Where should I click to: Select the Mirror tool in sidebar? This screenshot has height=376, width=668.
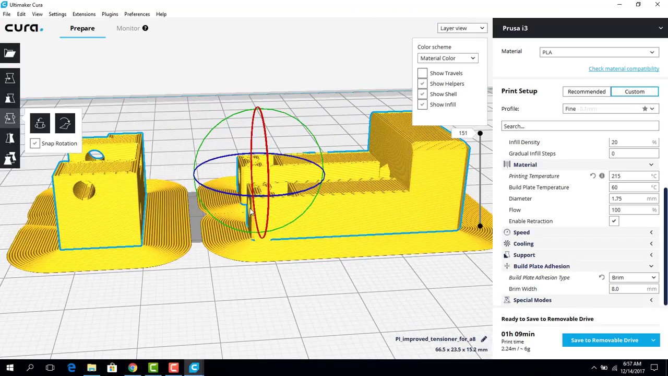tap(10, 138)
